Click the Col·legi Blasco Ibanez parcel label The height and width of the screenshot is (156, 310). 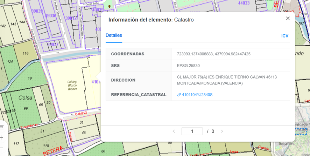pos(72,85)
